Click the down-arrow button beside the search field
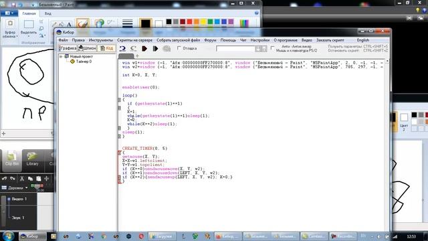 point(258,49)
